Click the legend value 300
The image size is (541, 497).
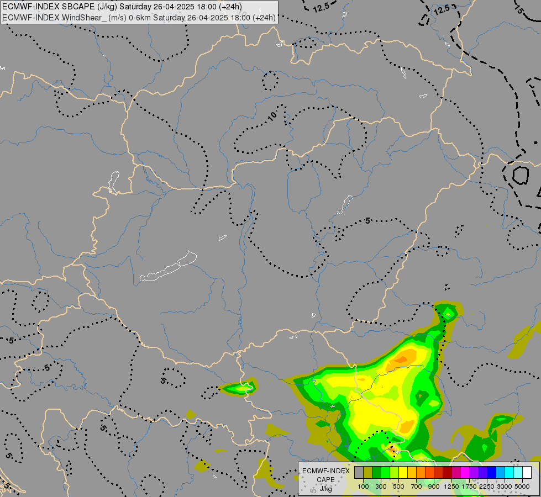[x=381, y=487]
